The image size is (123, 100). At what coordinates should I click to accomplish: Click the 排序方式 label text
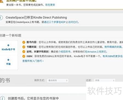click(40, 80)
